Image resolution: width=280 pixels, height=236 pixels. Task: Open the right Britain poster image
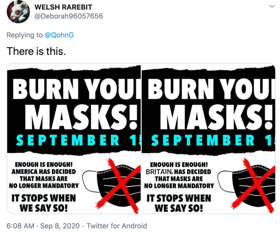(x=208, y=139)
